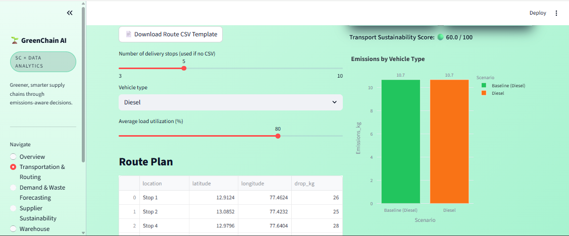Image resolution: width=569 pixels, height=236 pixels.
Task: Click row index 2 in table
Action: point(129,226)
